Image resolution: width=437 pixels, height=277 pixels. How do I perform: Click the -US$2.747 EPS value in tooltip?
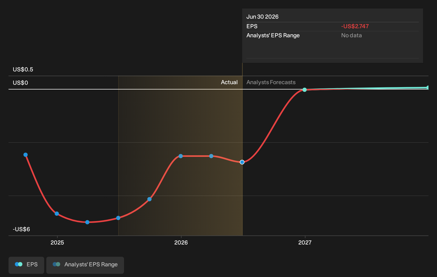click(355, 26)
